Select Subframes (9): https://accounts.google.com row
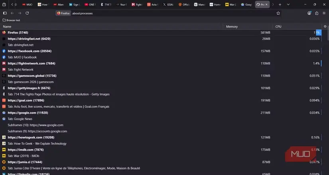Screen dimensions: 329x175 point(162,131)
